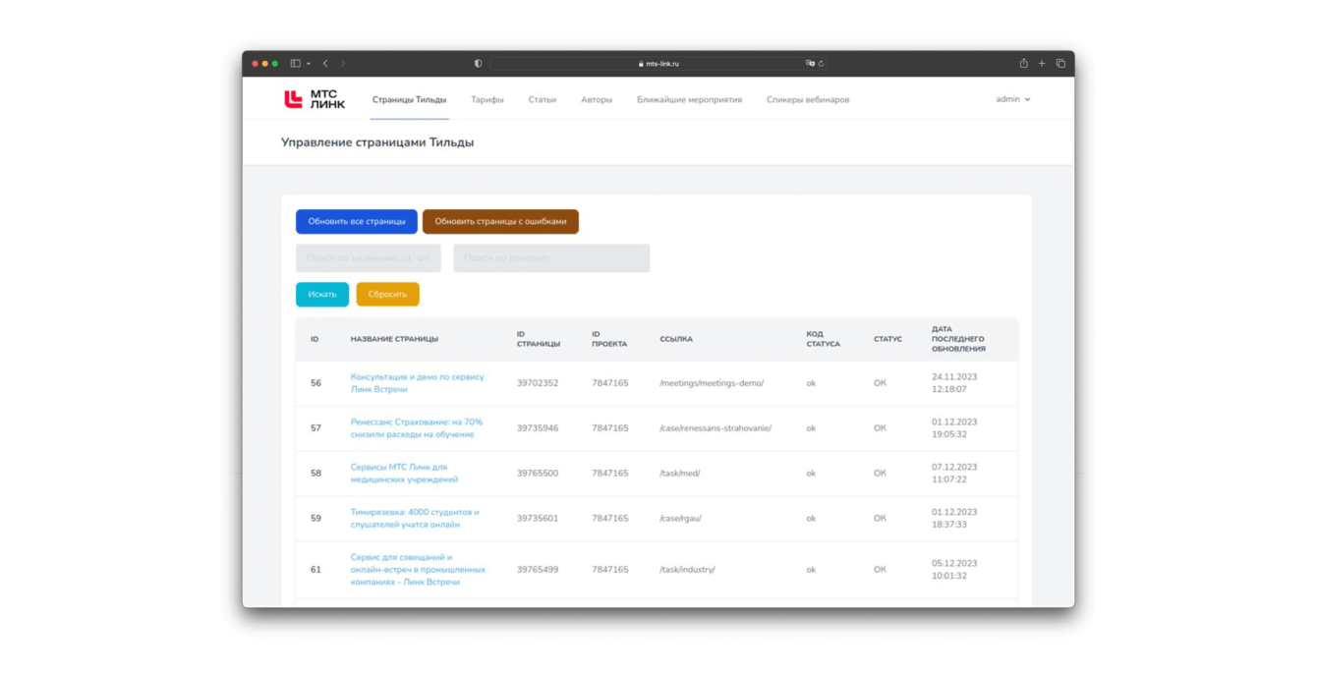The image size is (1317, 676).
Task: Click page ID 39735946 cell
Action: point(538,428)
